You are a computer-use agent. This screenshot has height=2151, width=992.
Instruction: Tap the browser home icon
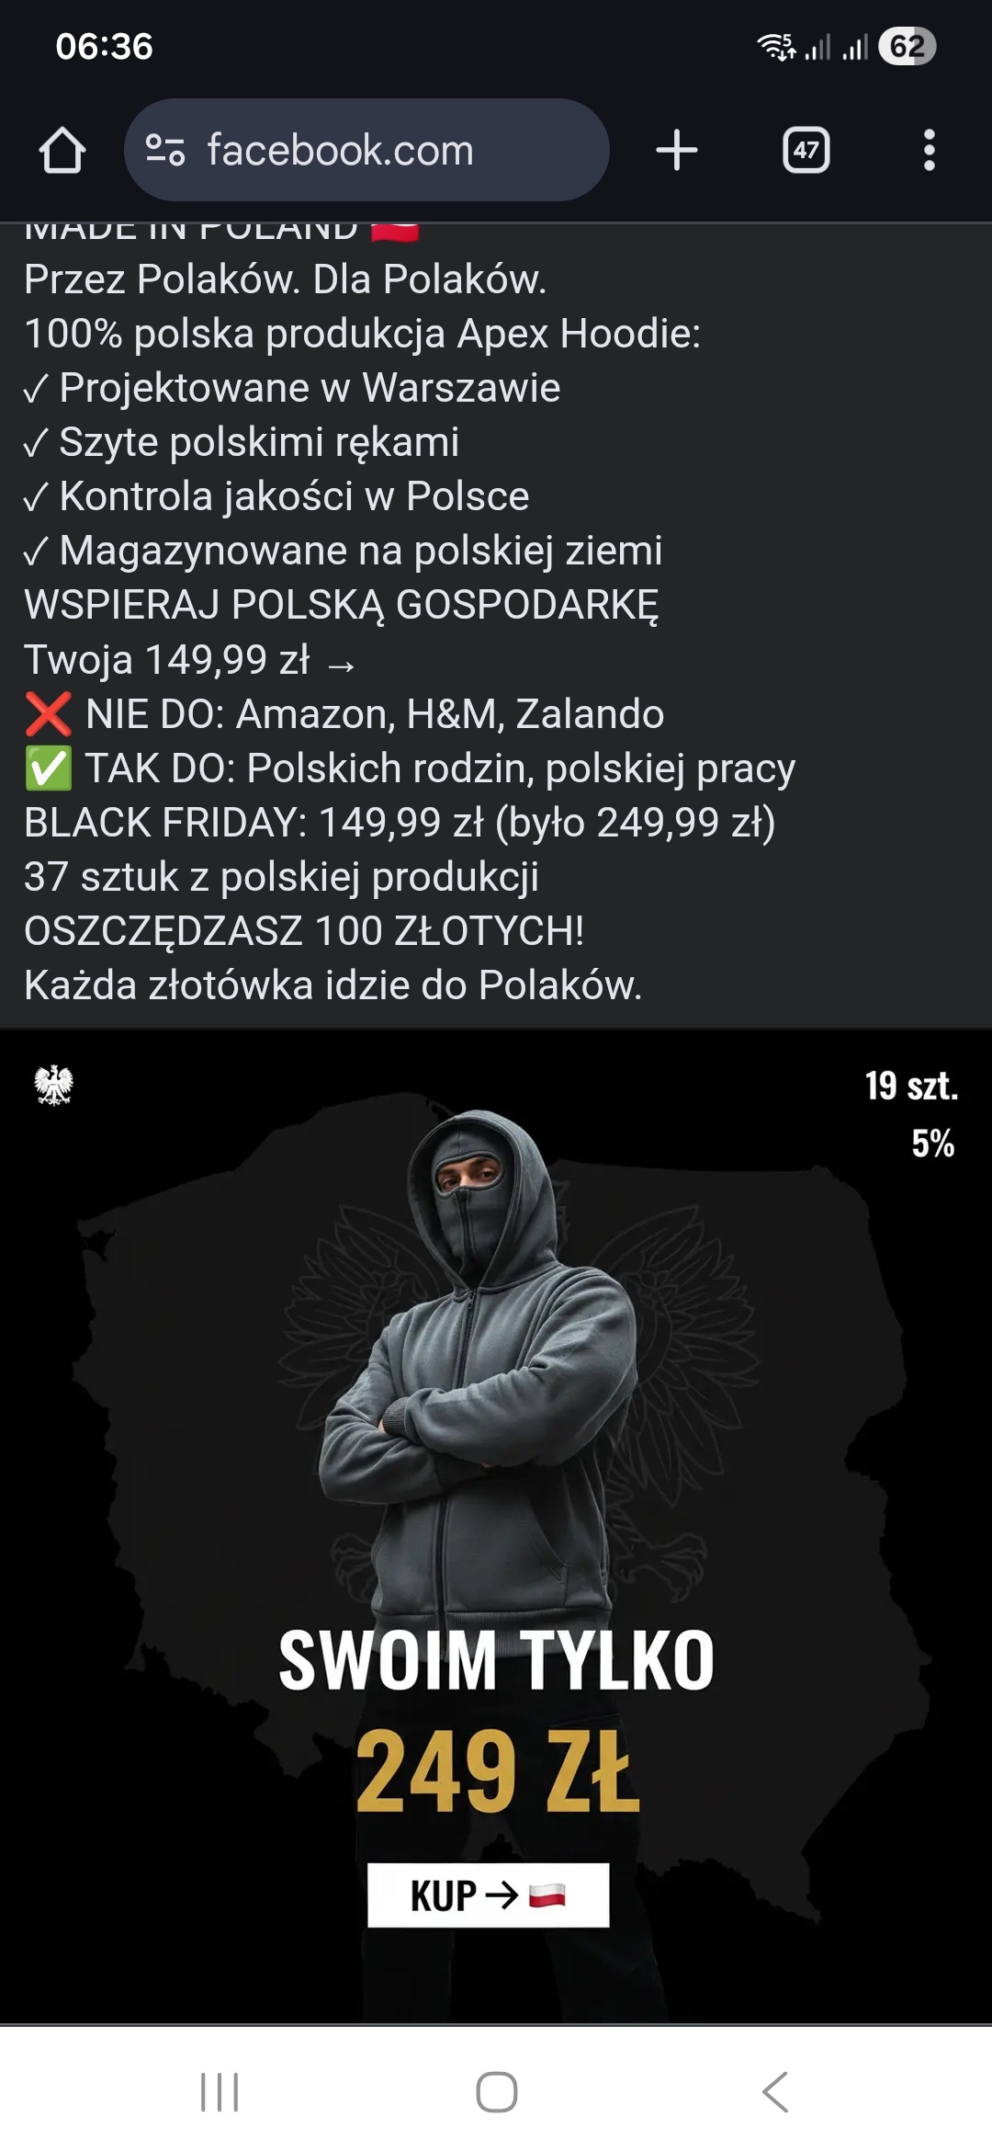[x=62, y=150]
